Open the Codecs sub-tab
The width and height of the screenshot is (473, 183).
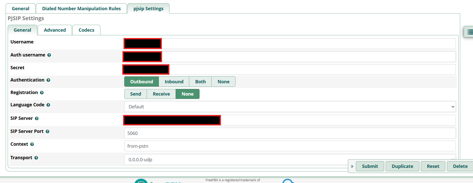pyautogui.click(x=86, y=30)
